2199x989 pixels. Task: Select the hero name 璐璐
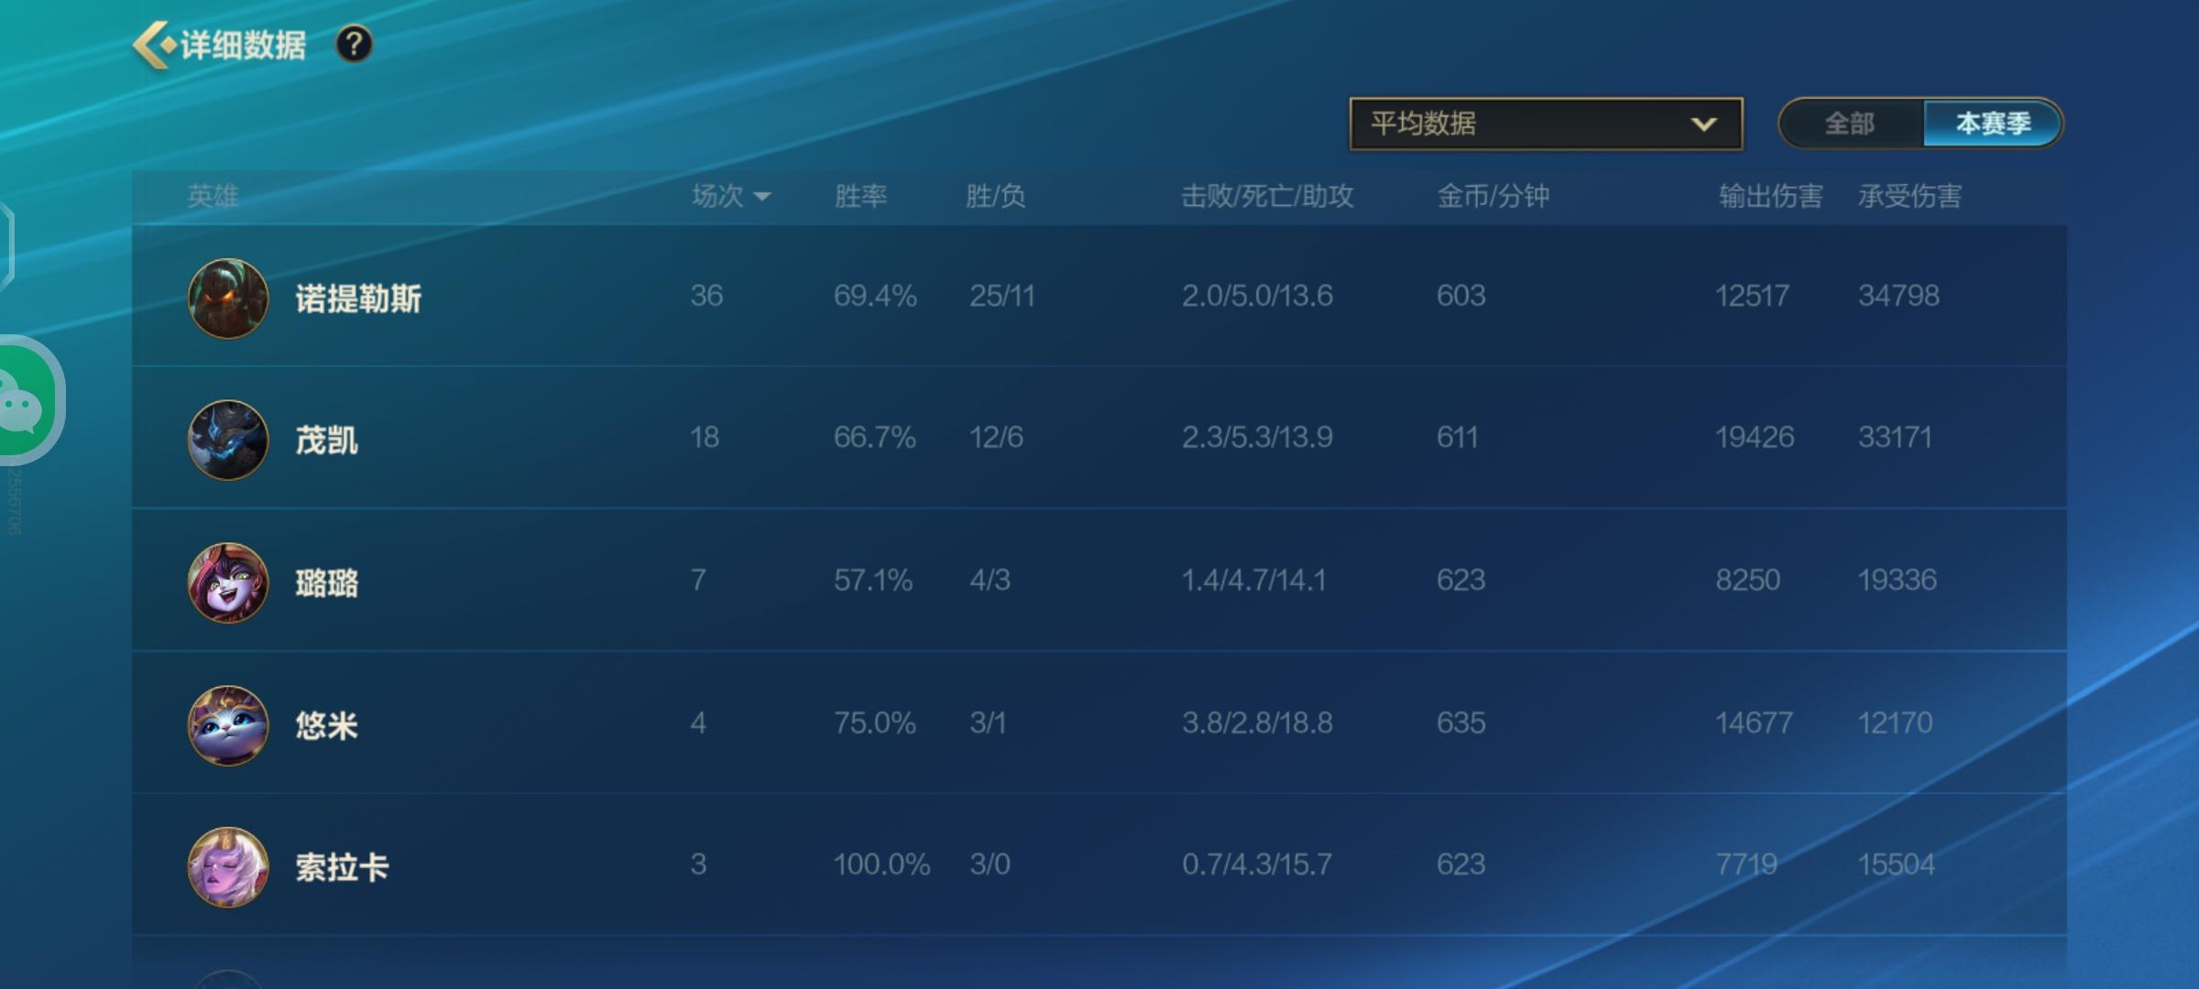326,583
